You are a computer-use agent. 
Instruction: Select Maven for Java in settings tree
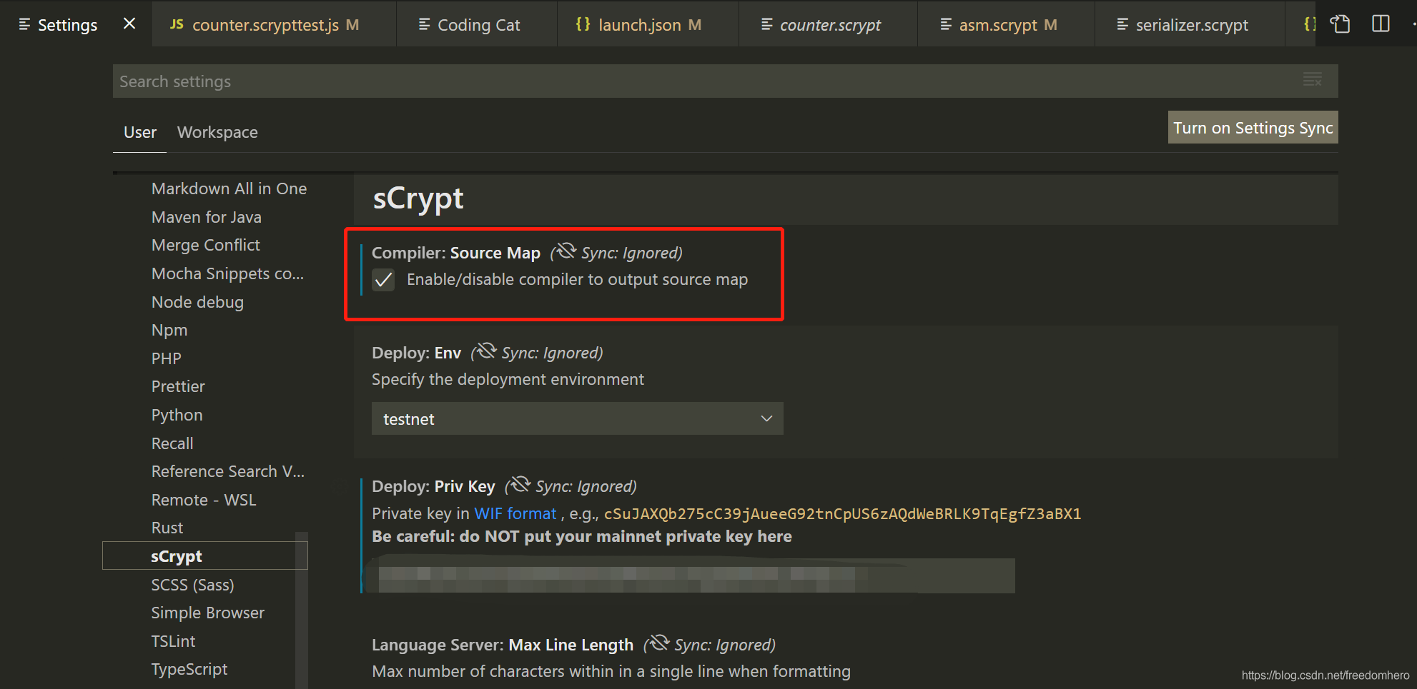(x=206, y=217)
